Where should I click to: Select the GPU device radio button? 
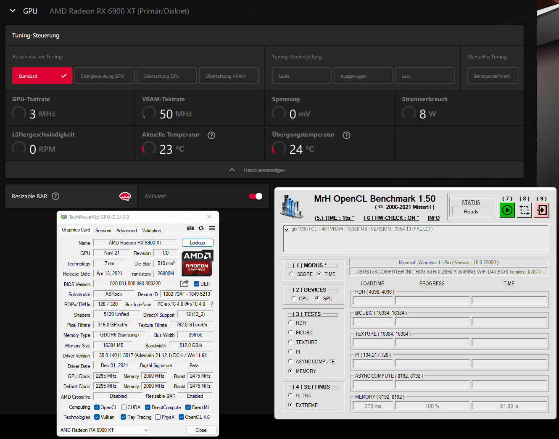click(x=317, y=298)
